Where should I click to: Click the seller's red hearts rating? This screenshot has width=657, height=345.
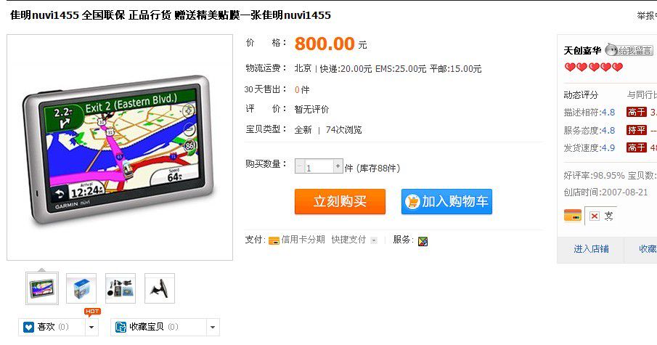(593, 67)
